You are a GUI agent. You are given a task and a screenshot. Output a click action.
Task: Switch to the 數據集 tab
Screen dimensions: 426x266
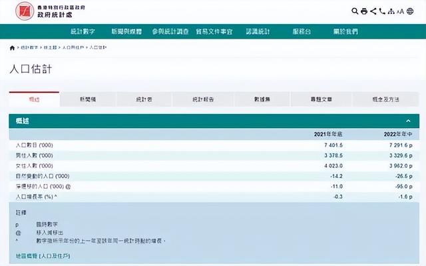[262, 99]
